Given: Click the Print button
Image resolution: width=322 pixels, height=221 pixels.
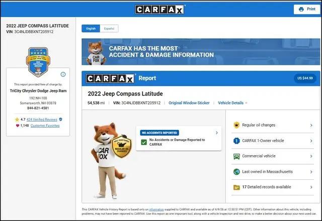Looking at the screenshot, I should (307, 9).
